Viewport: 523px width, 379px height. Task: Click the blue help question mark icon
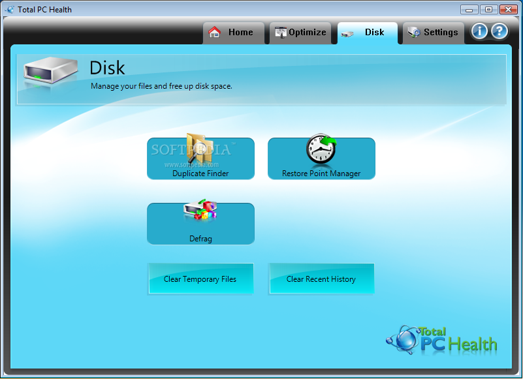[499, 31]
